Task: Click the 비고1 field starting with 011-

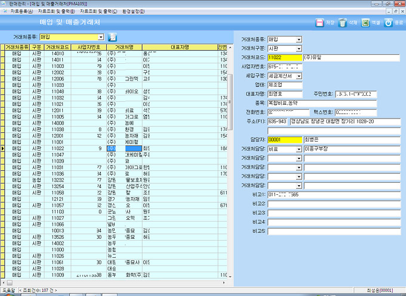Action: pyautogui.click(x=334, y=195)
